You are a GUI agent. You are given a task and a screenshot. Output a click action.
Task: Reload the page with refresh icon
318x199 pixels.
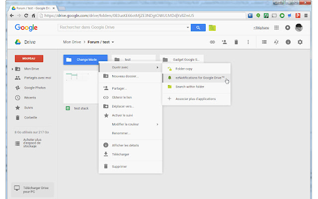tap(26, 15)
